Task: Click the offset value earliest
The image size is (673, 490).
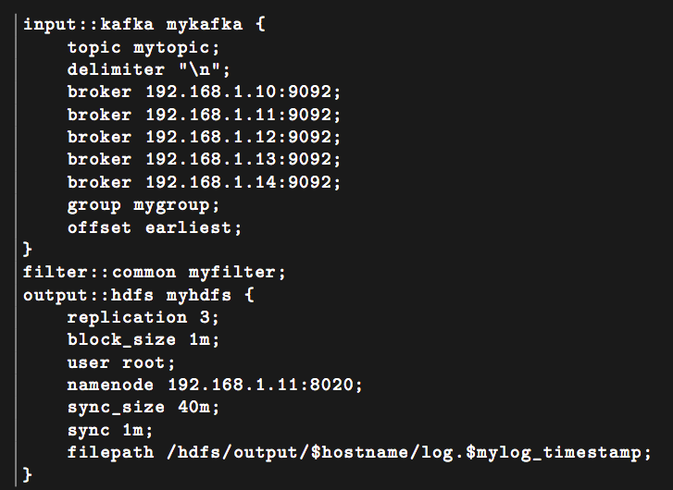Action: 189,227
